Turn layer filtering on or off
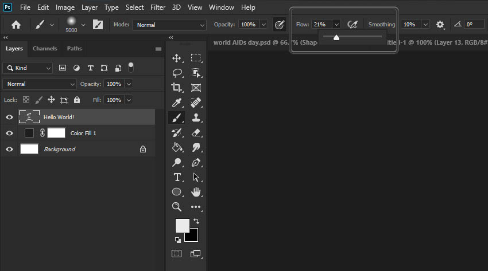 [131, 67]
